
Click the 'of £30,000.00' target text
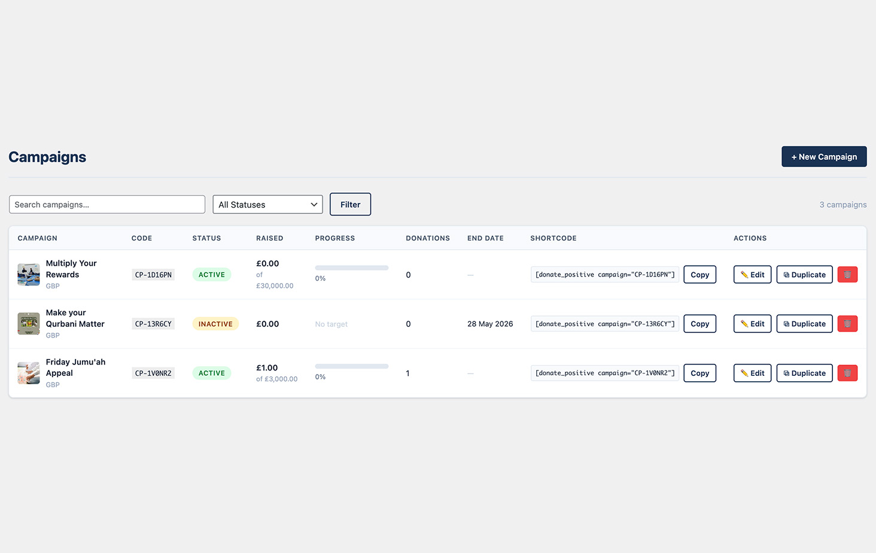tap(275, 280)
